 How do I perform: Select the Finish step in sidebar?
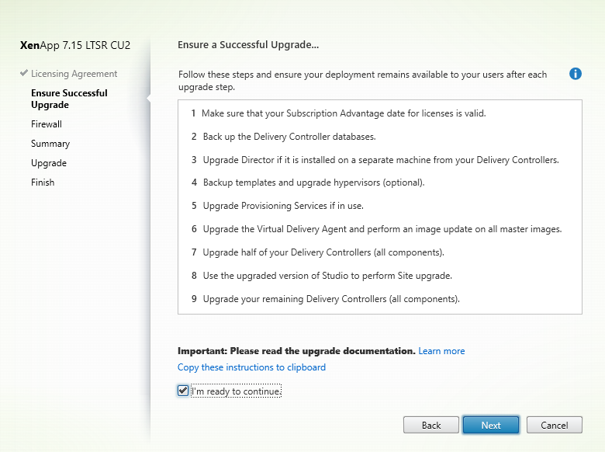[x=43, y=183]
